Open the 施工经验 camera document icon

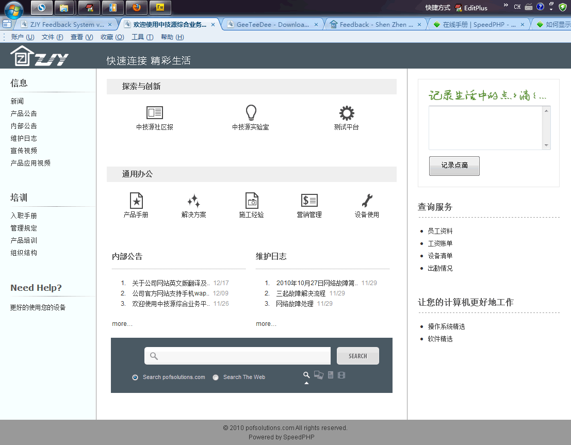pos(252,200)
